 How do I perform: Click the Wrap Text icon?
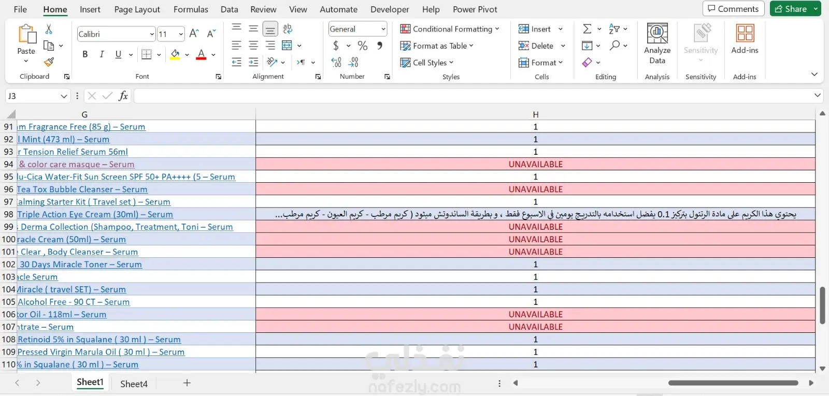coord(288,28)
